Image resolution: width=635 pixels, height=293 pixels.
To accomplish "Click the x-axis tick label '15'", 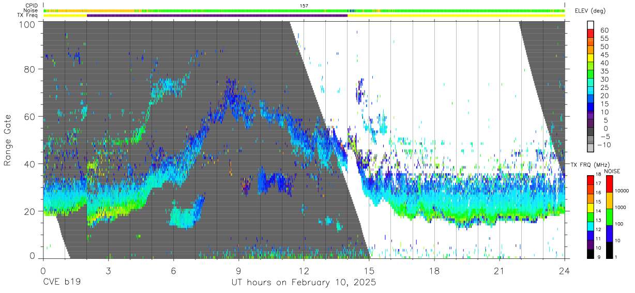I will pos(369,271).
